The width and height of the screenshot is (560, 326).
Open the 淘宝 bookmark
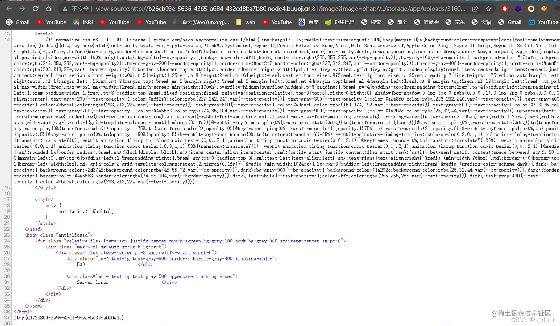tap(397, 22)
